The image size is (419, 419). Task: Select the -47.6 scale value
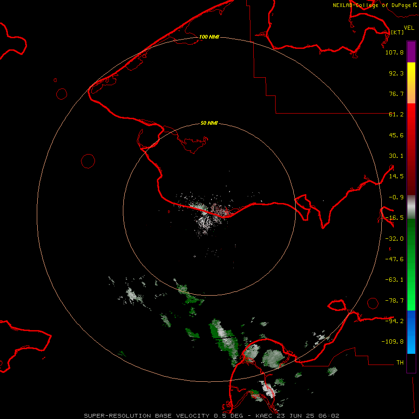tap(394, 259)
